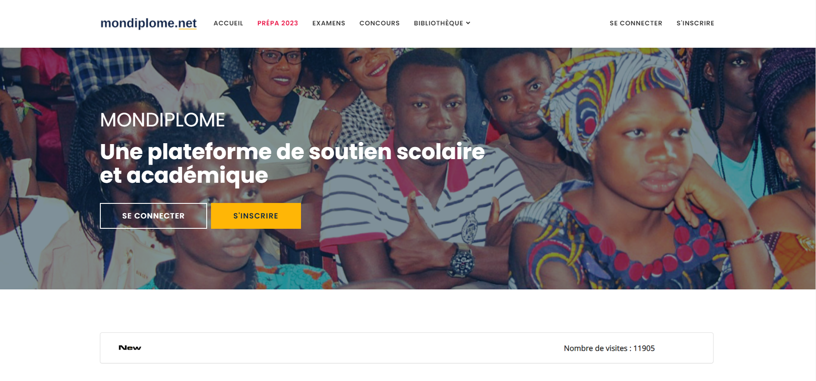Click the mondiplome.net logo
The height and width of the screenshot is (381, 816).
pyautogui.click(x=149, y=23)
